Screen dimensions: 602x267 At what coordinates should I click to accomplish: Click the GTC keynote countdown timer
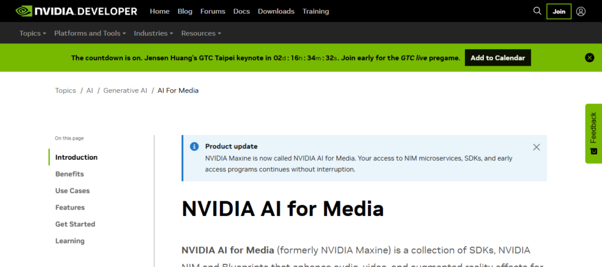(305, 58)
